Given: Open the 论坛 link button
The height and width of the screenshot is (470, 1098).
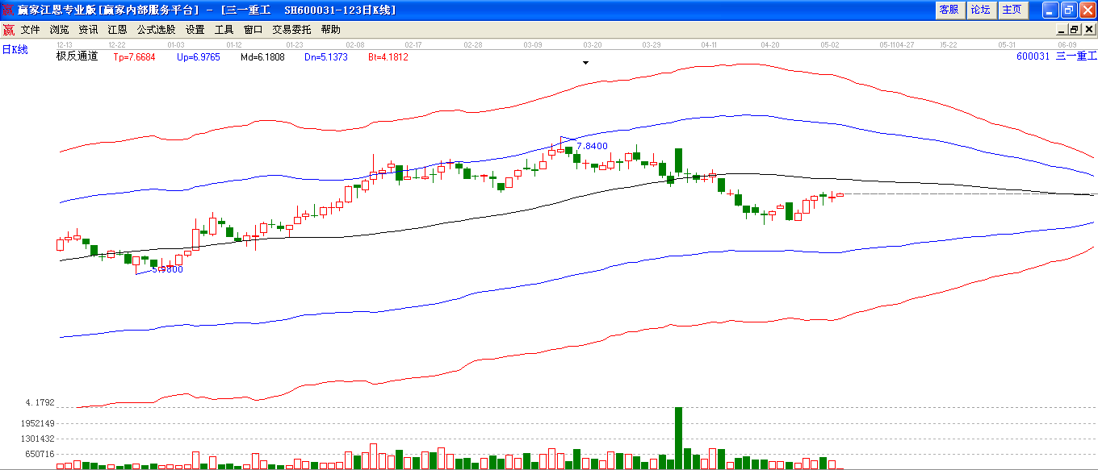Looking at the screenshot, I should tap(980, 10).
